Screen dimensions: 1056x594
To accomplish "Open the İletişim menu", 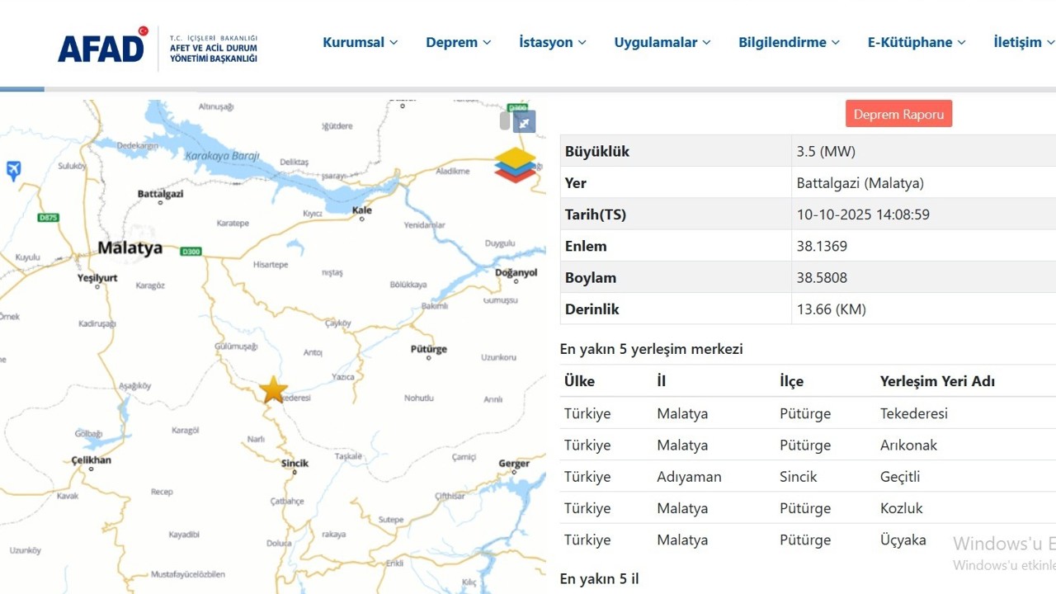I will [1019, 41].
